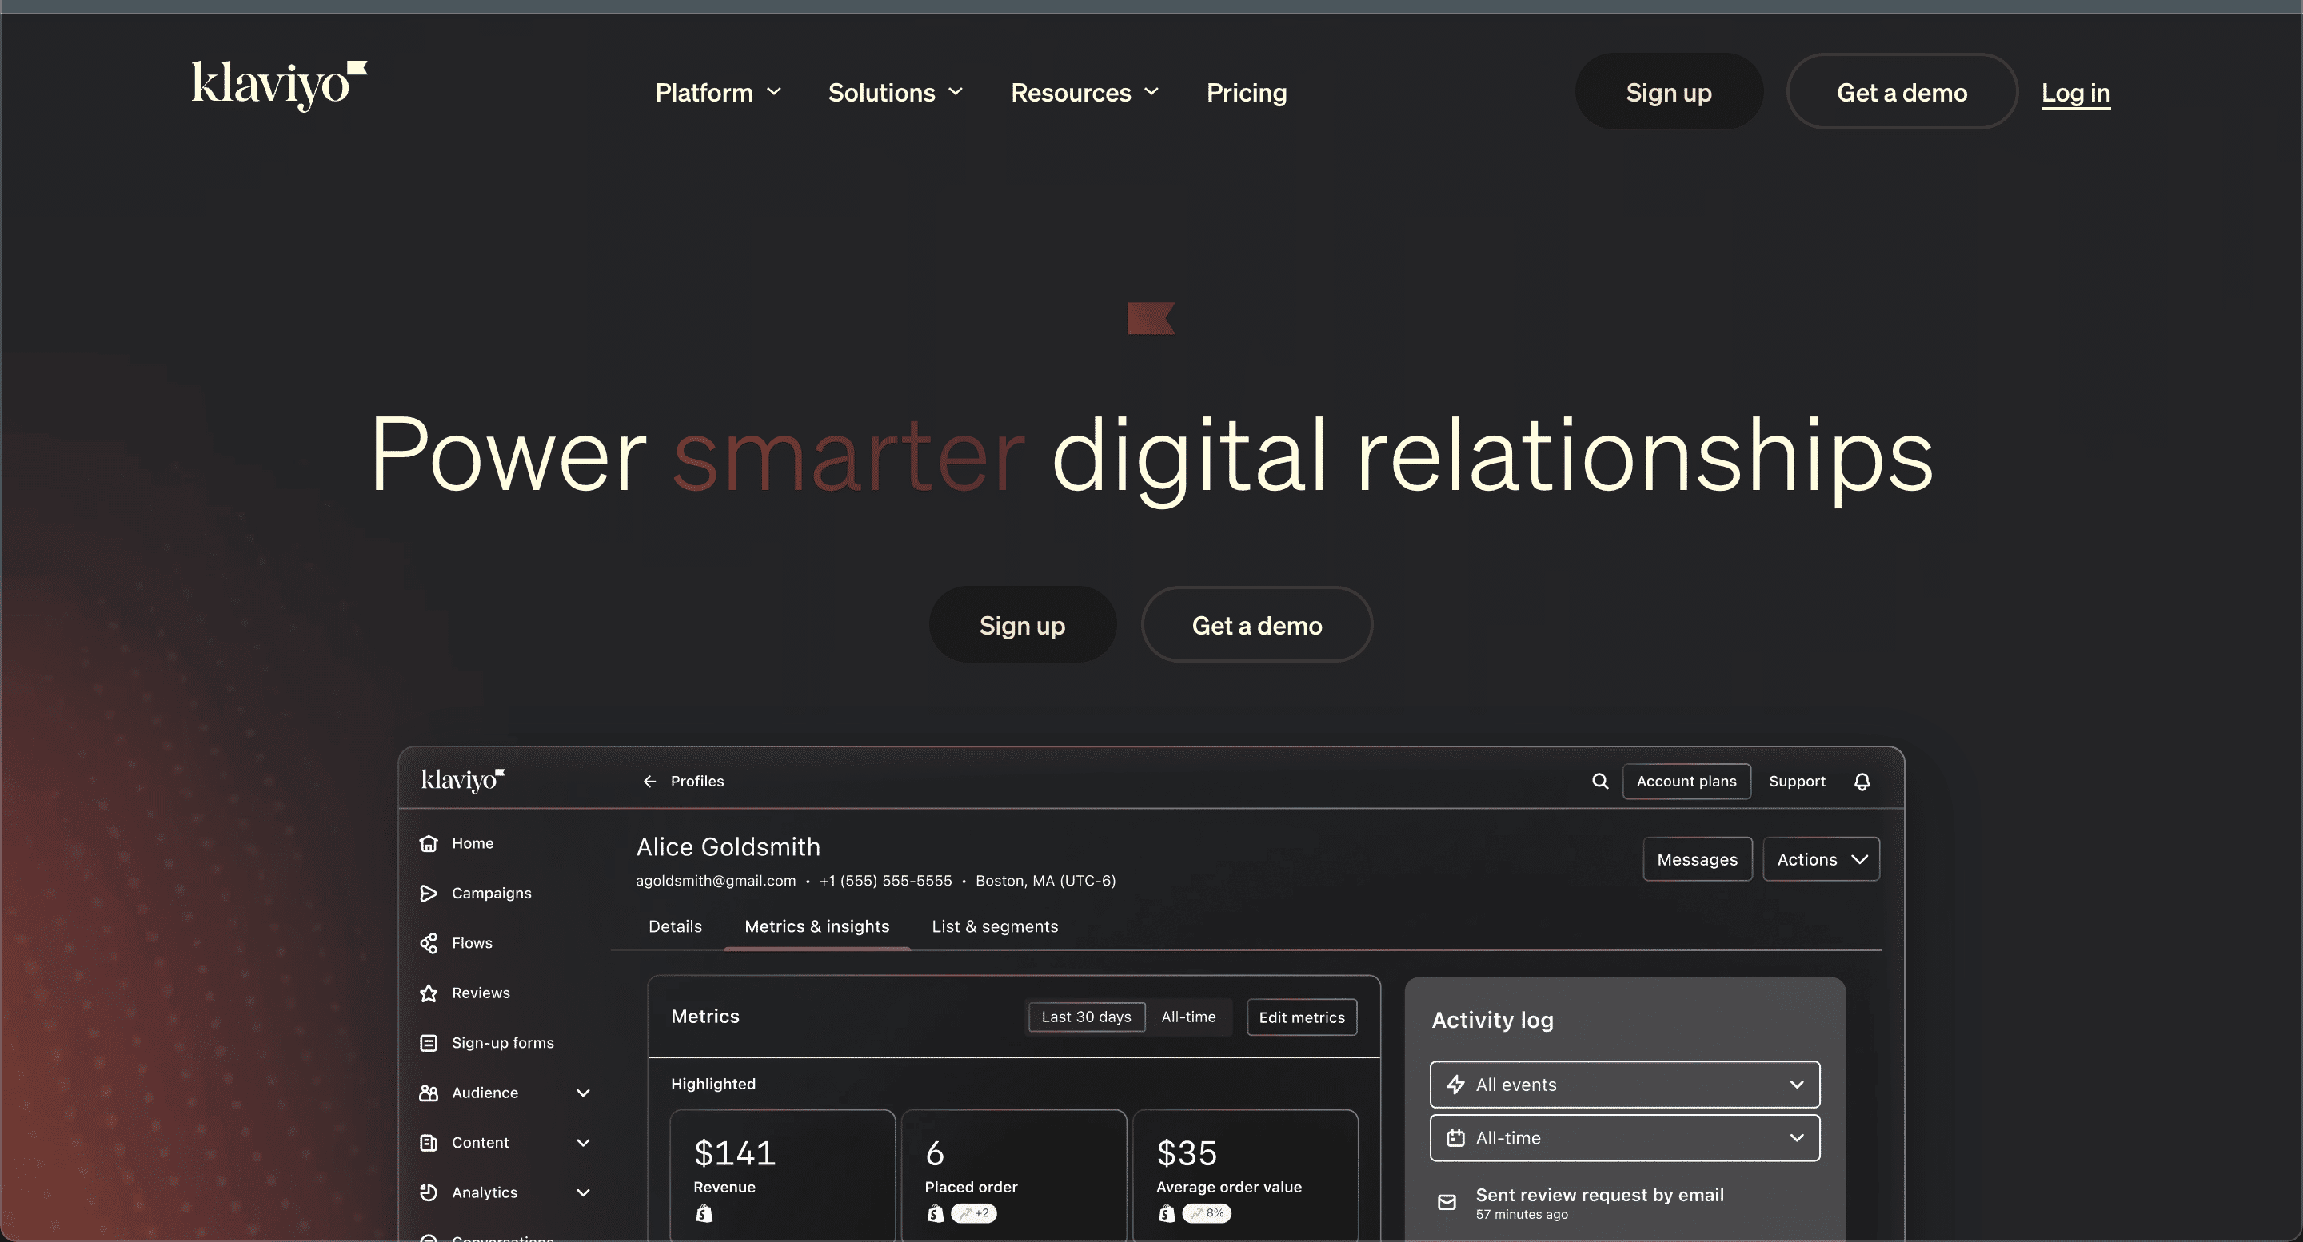Click the calendar icon in All-time filter
Viewport: 2303px width, 1242px height.
(1455, 1137)
